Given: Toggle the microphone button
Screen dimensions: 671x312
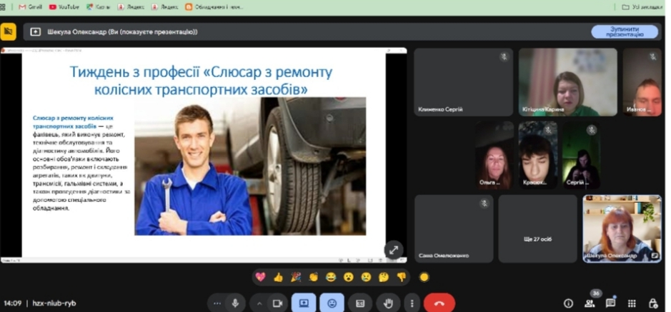Looking at the screenshot, I should [x=234, y=303].
